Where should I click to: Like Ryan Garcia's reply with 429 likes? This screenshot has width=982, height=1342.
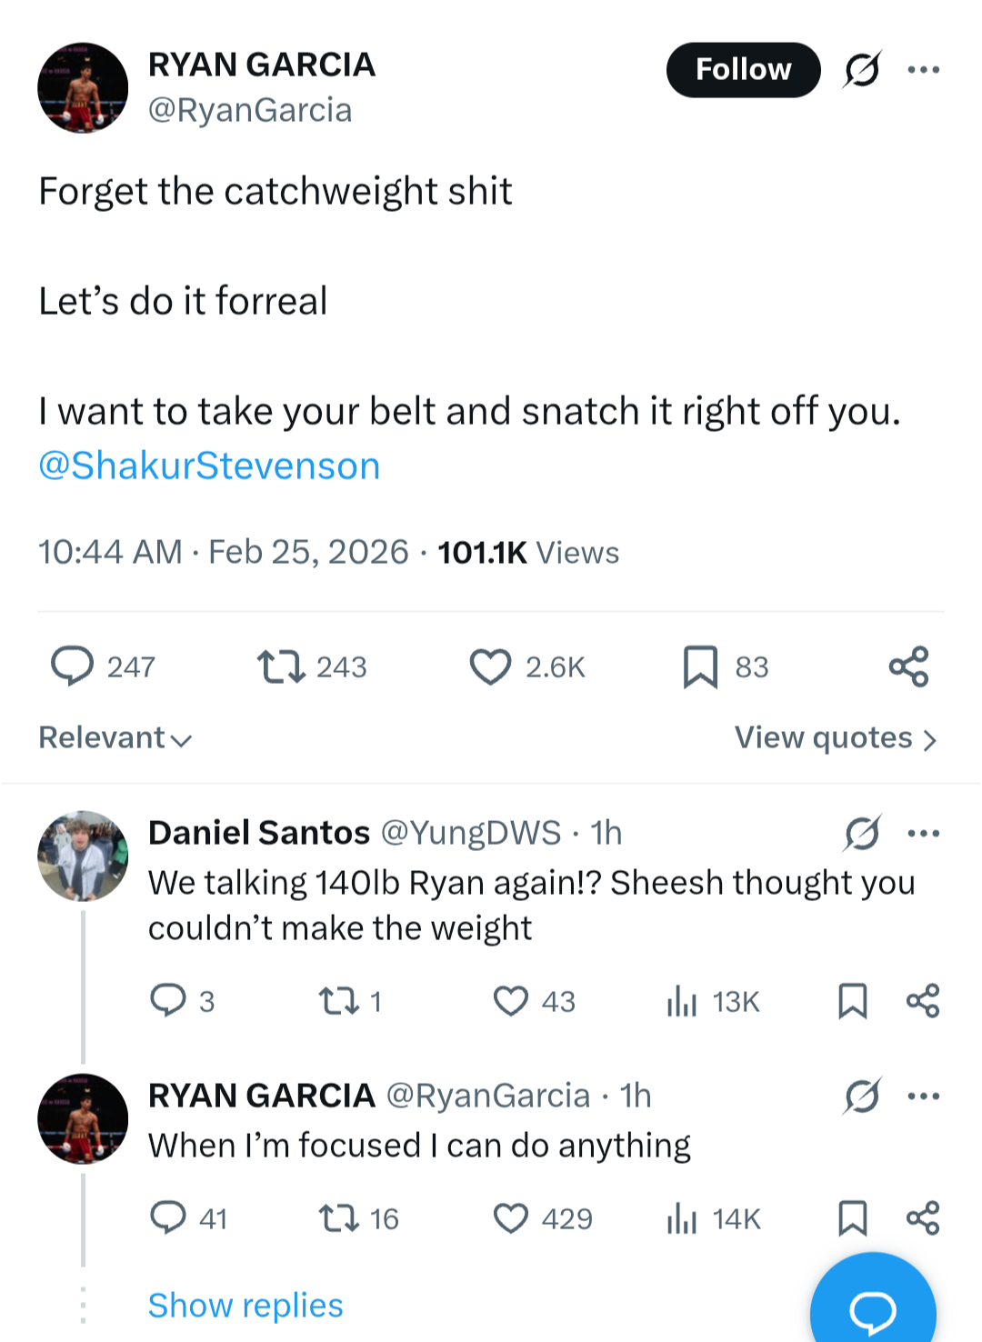[x=511, y=1218]
